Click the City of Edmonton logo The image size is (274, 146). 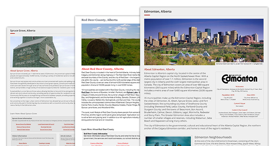(x=239, y=79)
